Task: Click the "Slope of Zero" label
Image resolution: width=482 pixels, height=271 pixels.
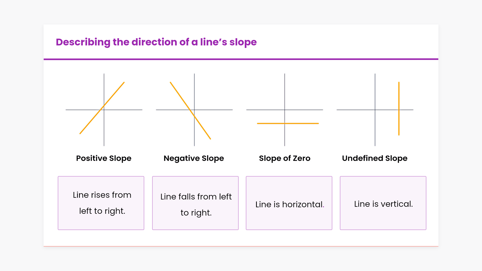Action: pyautogui.click(x=285, y=158)
